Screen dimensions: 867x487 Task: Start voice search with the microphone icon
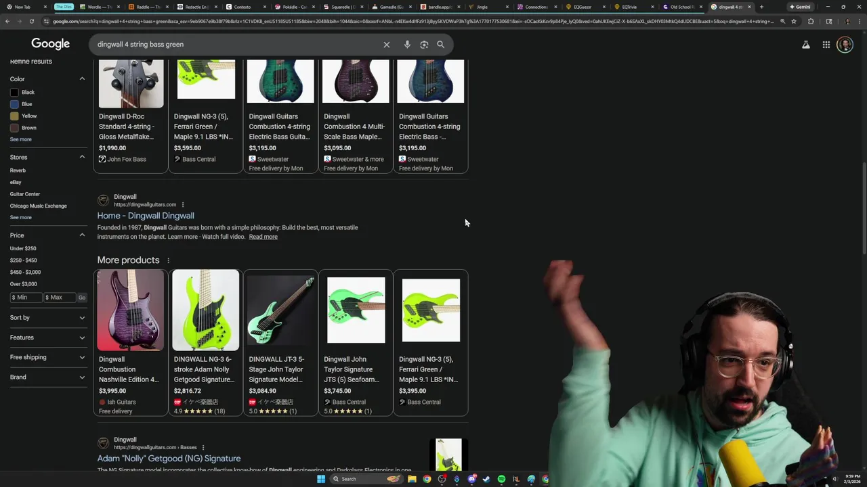pyautogui.click(x=407, y=45)
